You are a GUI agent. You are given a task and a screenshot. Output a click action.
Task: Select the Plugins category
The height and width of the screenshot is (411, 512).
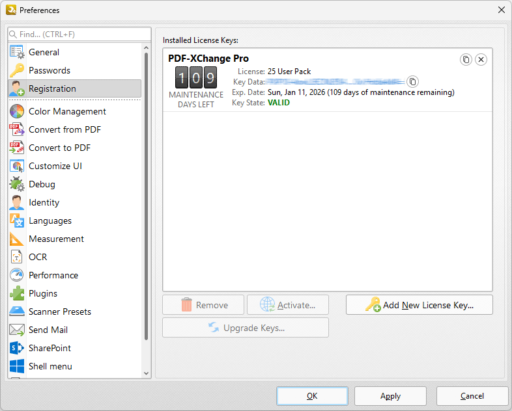point(75,294)
